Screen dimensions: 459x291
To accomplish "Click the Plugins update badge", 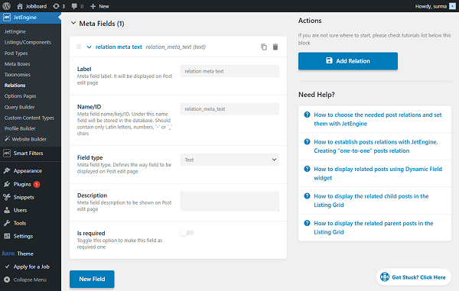I will [37, 184].
